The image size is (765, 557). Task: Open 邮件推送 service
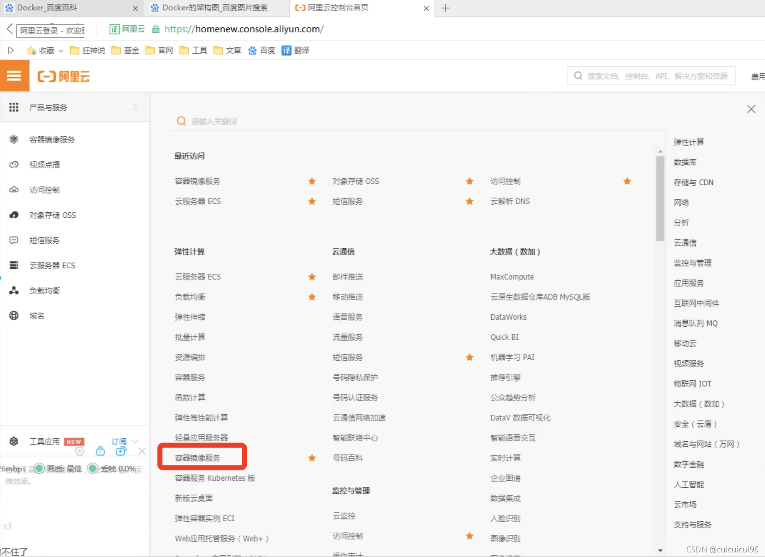(348, 277)
